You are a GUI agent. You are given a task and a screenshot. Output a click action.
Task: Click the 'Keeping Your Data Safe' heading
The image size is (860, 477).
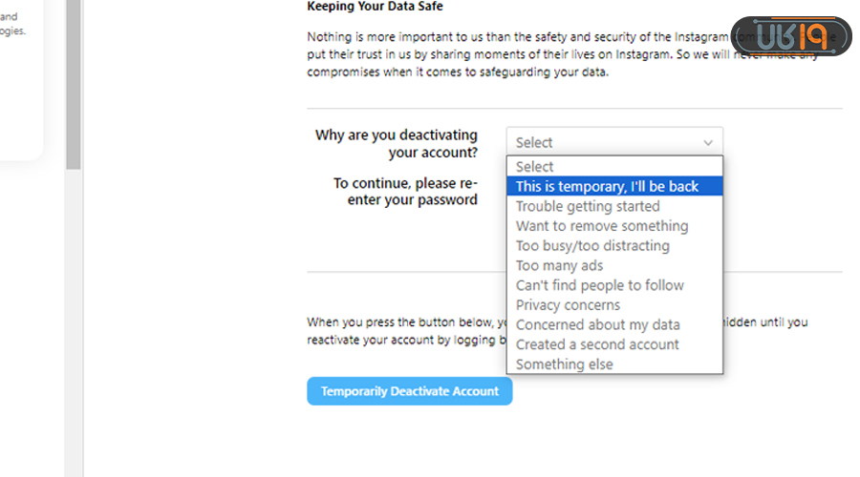coord(375,7)
